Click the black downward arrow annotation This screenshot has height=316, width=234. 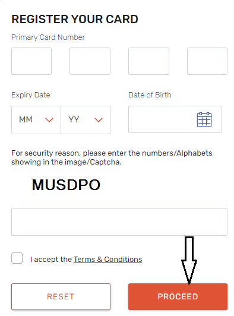coord(189,260)
